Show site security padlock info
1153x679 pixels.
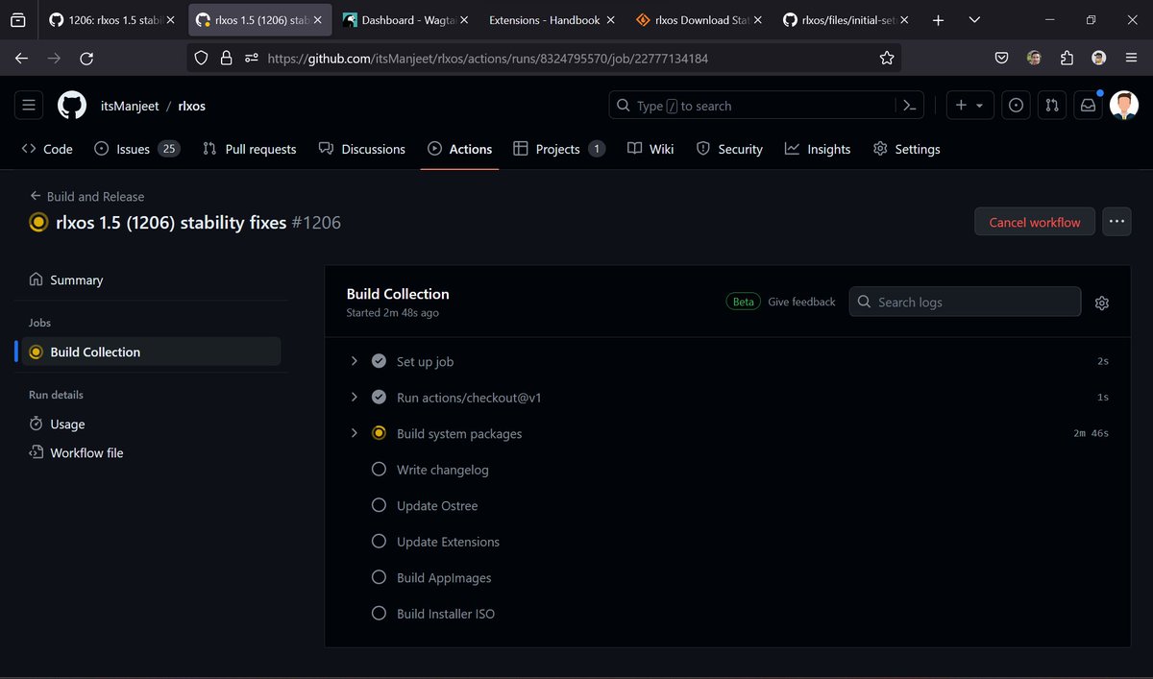[226, 58]
